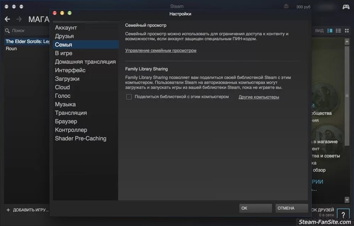
Task: Select the Семья settings section
Action: [86, 44]
